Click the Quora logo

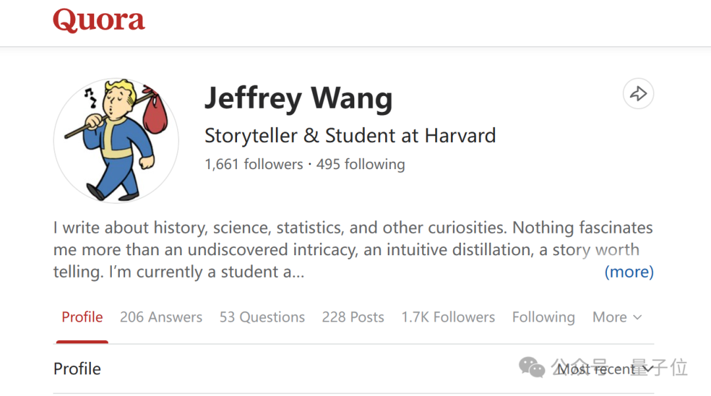click(99, 20)
